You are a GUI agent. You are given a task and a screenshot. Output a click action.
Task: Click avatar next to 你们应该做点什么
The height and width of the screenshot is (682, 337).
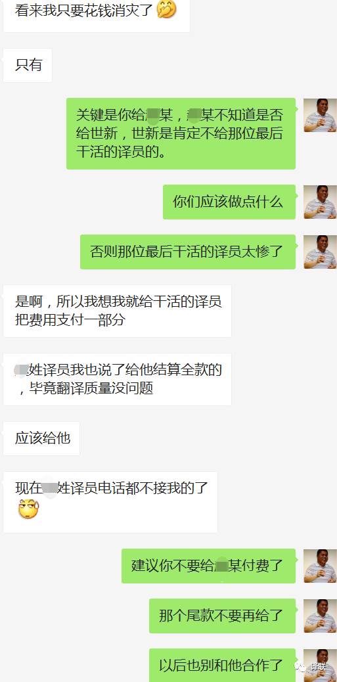[320, 202]
